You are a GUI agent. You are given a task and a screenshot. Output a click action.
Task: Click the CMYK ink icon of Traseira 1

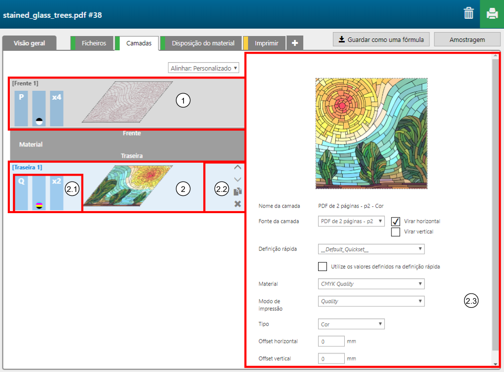(x=39, y=205)
